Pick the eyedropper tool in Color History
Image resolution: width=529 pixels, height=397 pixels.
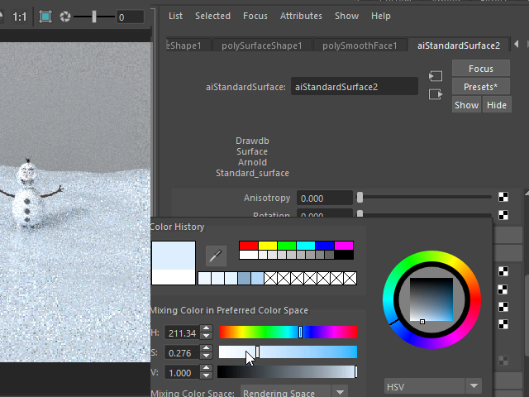(216, 255)
